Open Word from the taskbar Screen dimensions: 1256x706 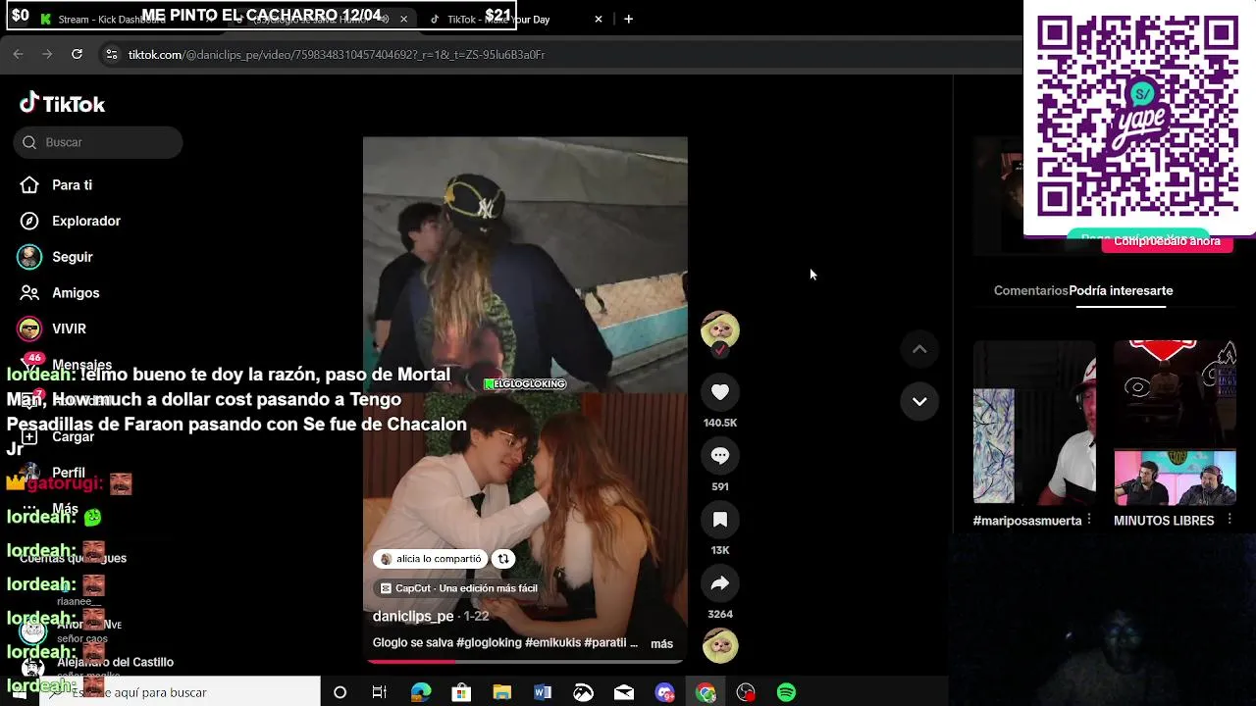543,693
